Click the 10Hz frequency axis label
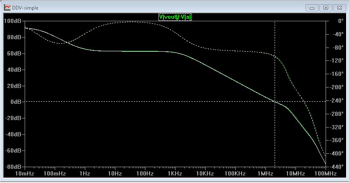This screenshot has width=349, height=183. [x=115, y=173]
